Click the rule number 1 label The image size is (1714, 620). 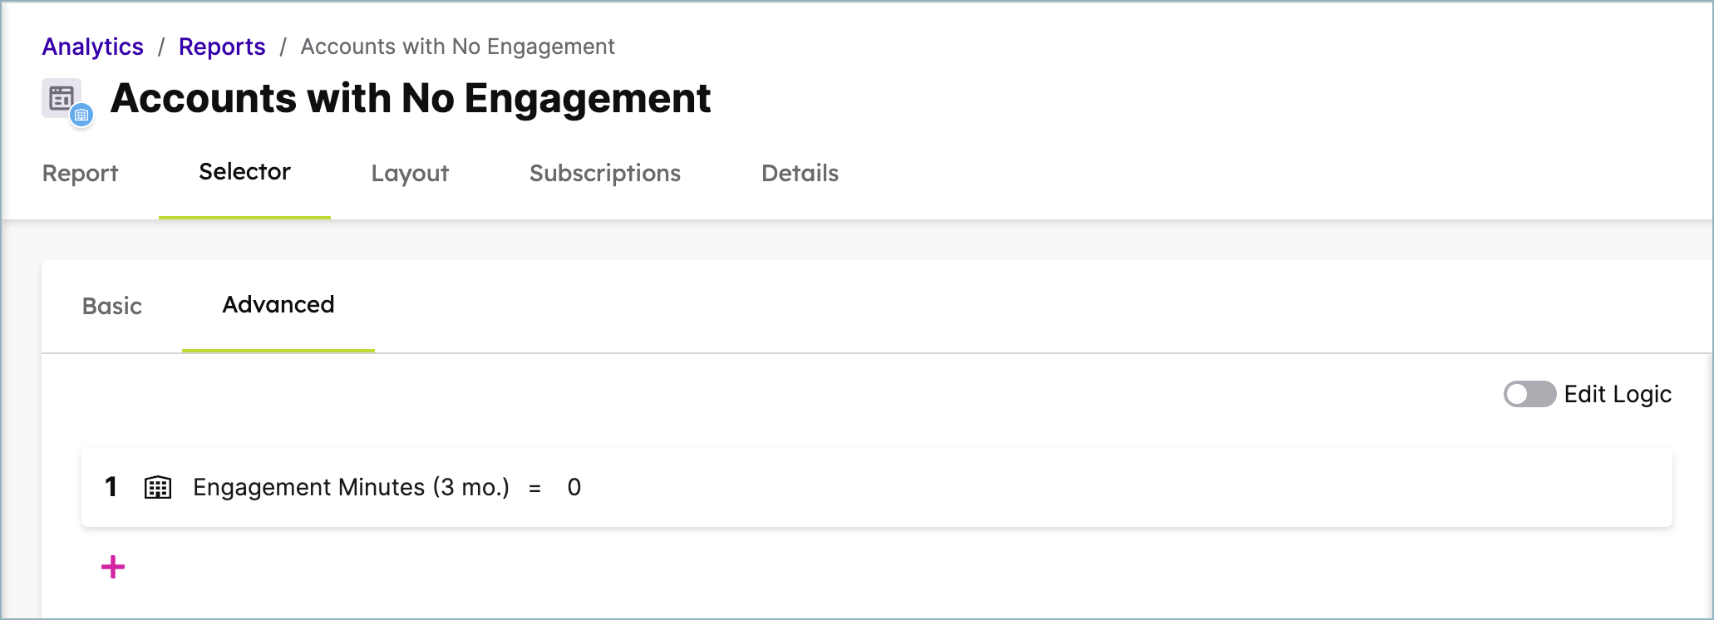(x=111, y=487)
